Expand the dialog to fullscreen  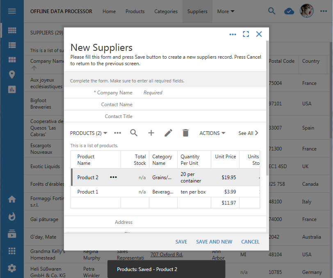(246, 34)
